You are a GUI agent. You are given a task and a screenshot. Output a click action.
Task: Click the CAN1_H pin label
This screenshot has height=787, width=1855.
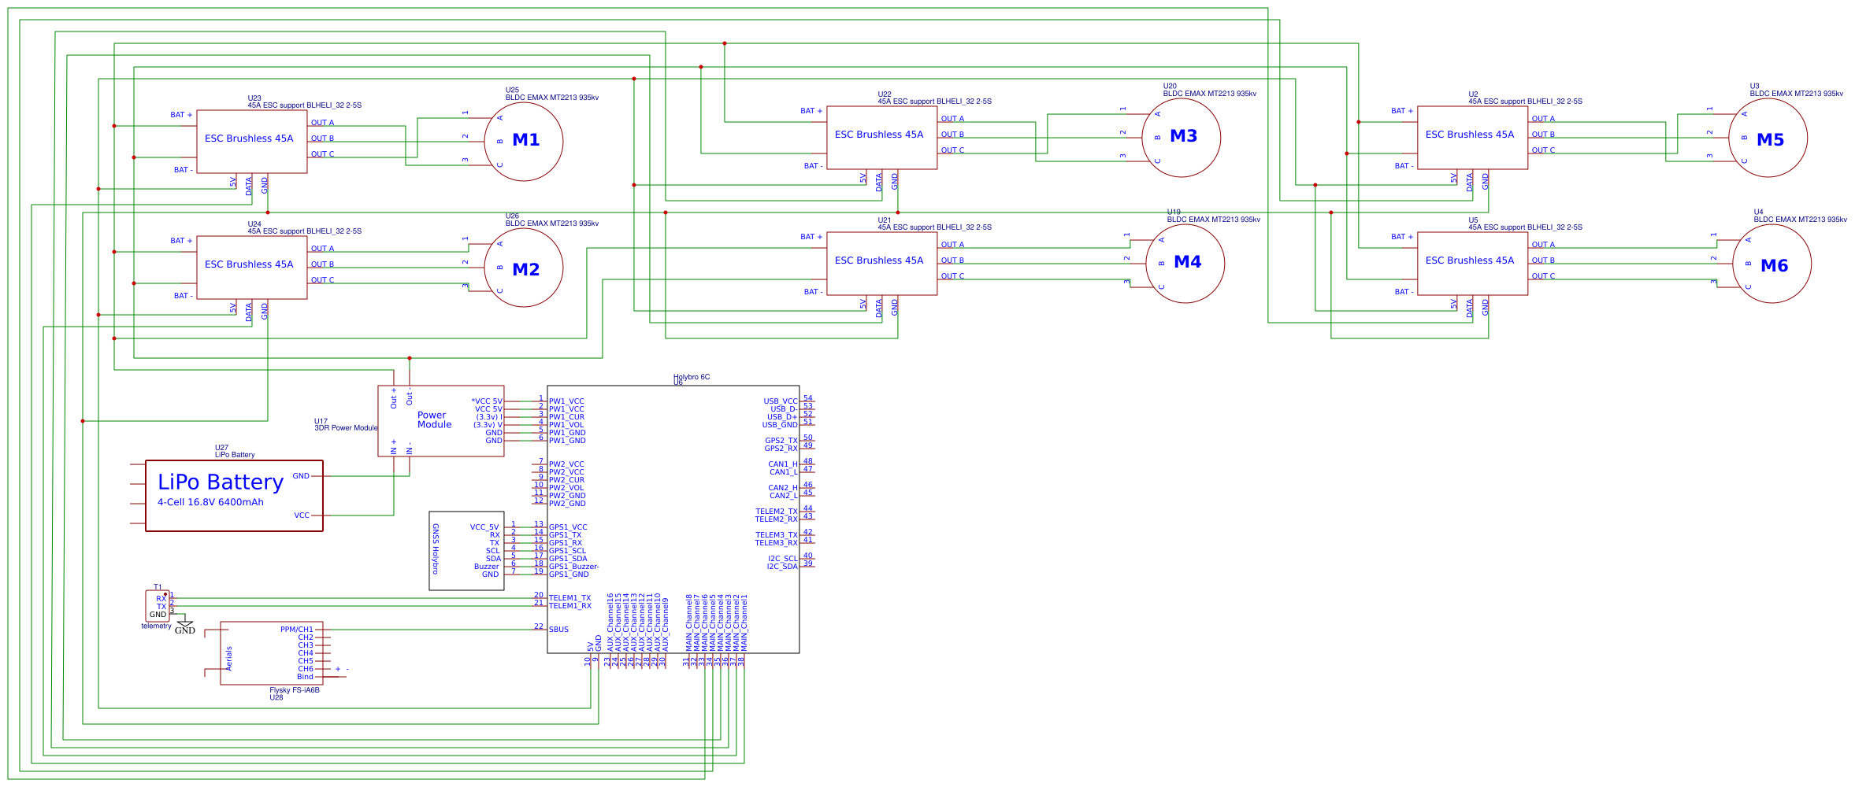click(783, 464)
